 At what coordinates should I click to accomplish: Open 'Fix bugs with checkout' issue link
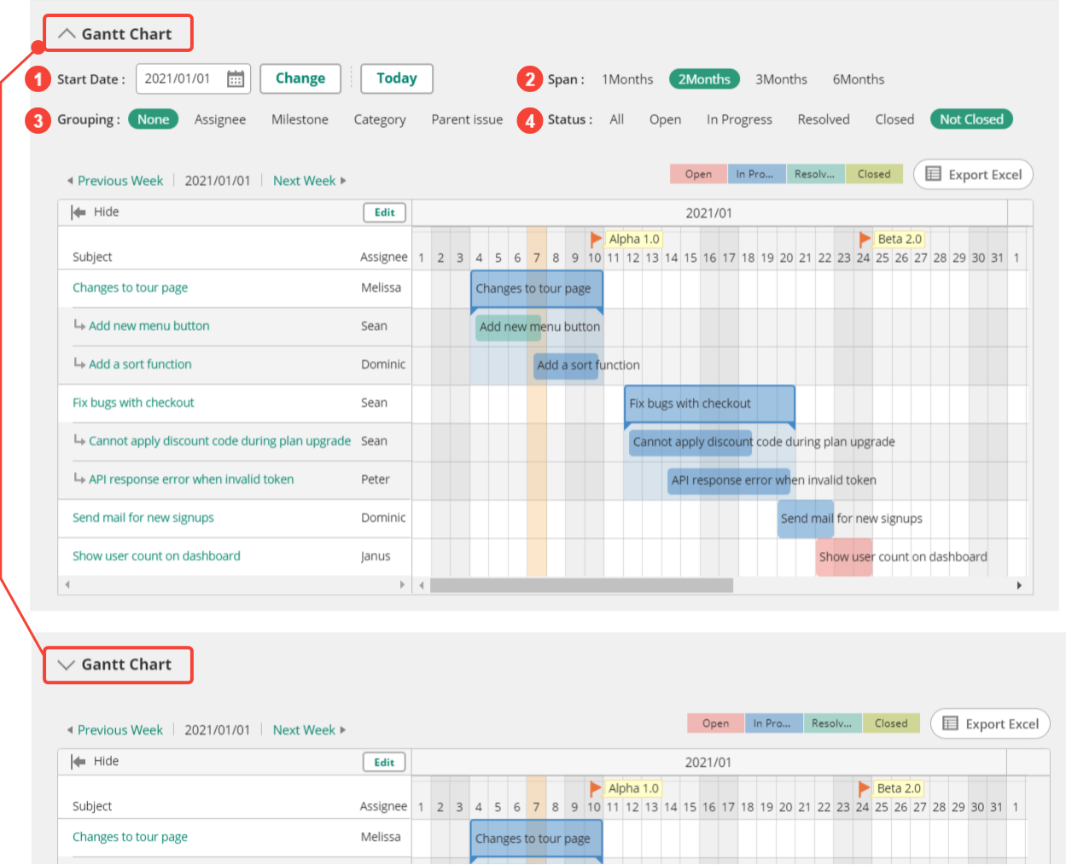click(x=133, y=403)
